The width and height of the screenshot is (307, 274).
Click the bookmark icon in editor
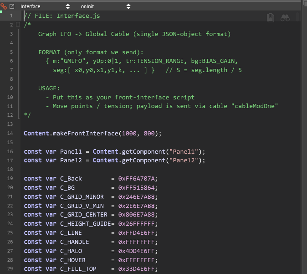[271, 18]
